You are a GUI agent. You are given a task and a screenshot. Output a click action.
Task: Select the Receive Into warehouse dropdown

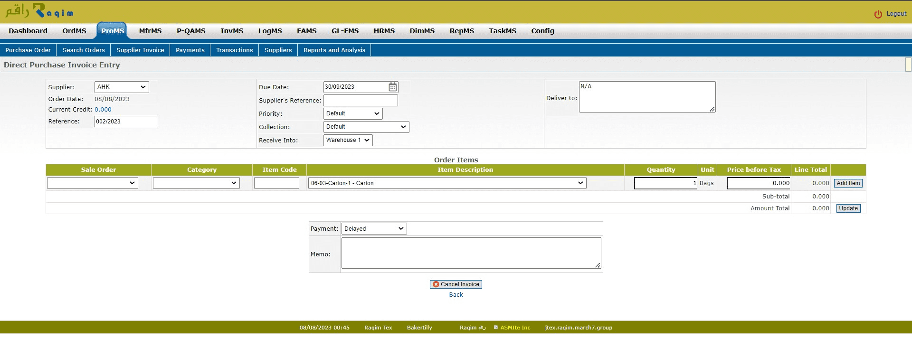pyautogui.click(x=348, y=140)
